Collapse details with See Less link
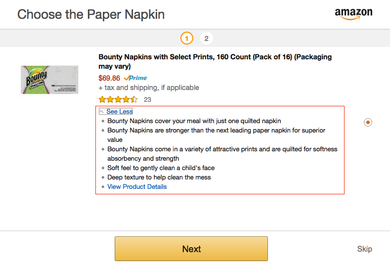Screen dimensions: 390x265 120,111
